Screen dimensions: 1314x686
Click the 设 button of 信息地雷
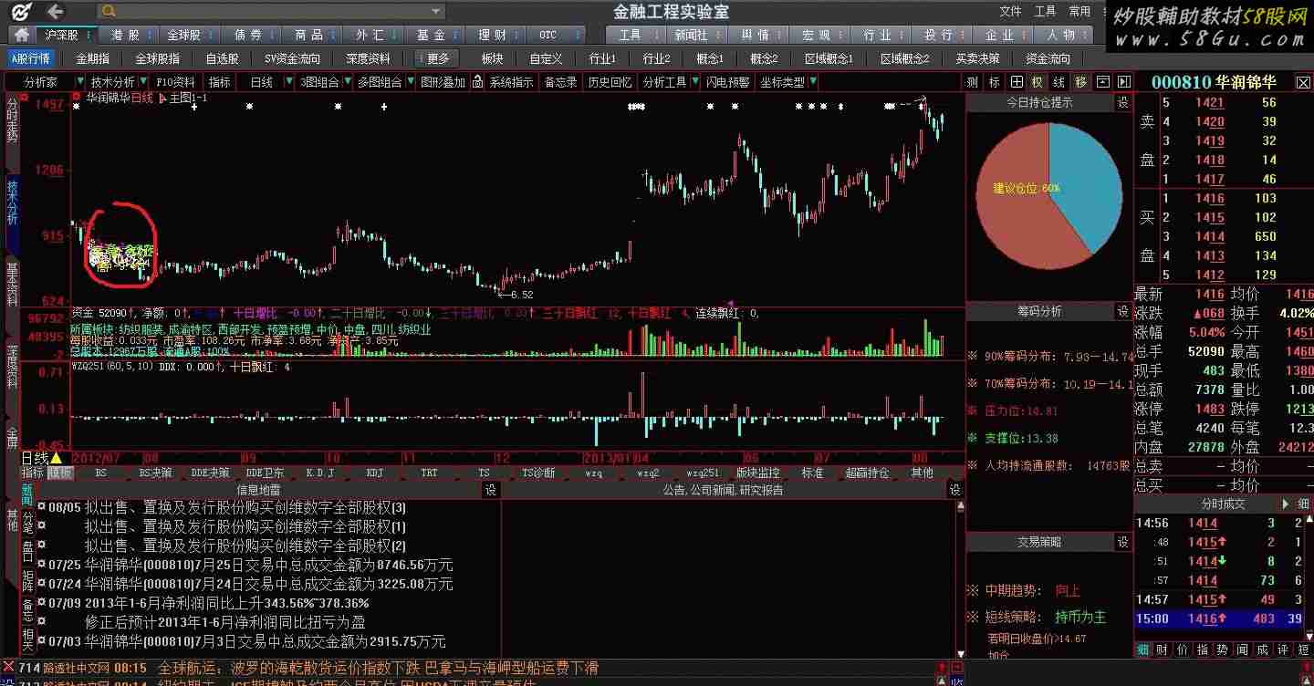click(491, 490)
